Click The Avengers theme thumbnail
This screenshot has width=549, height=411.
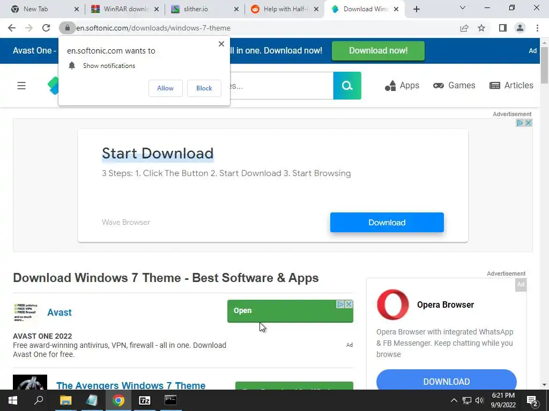30,382
